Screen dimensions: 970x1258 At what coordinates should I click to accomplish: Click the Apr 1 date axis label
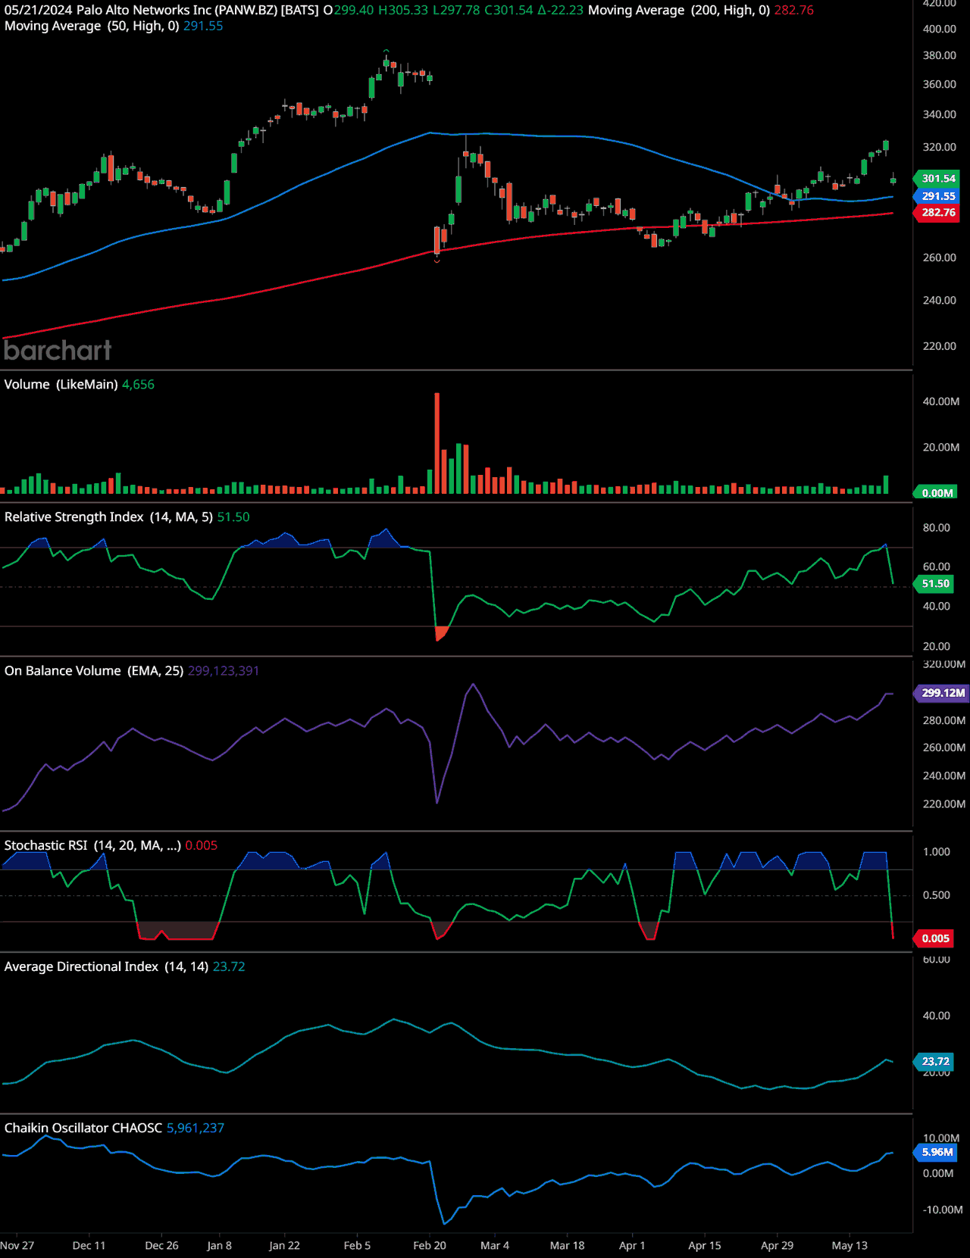(632, 1246)
